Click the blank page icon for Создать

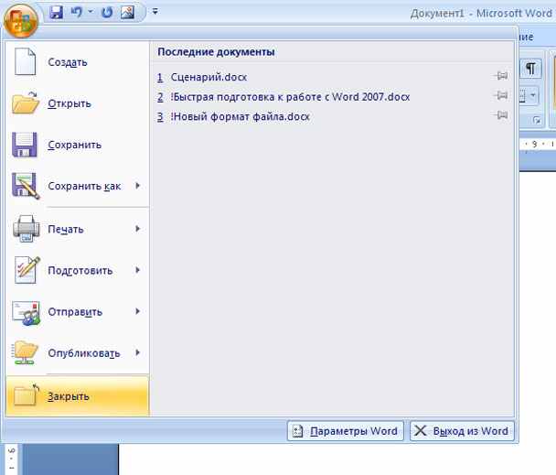tap(25, 61)
